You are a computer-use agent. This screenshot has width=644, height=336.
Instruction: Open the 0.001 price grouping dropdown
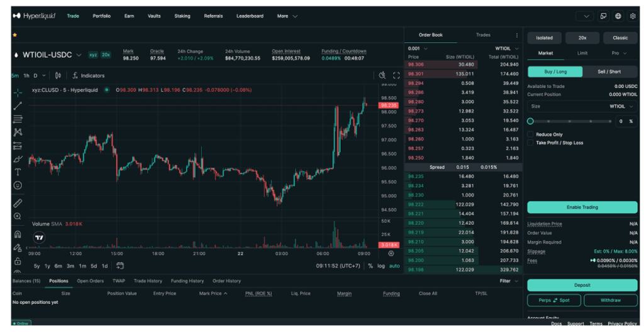(418, 48)
